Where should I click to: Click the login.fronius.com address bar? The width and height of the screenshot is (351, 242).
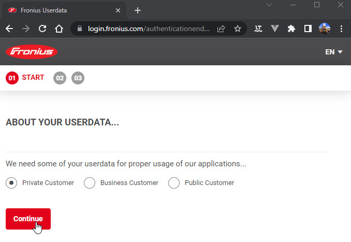coord(150,29)
